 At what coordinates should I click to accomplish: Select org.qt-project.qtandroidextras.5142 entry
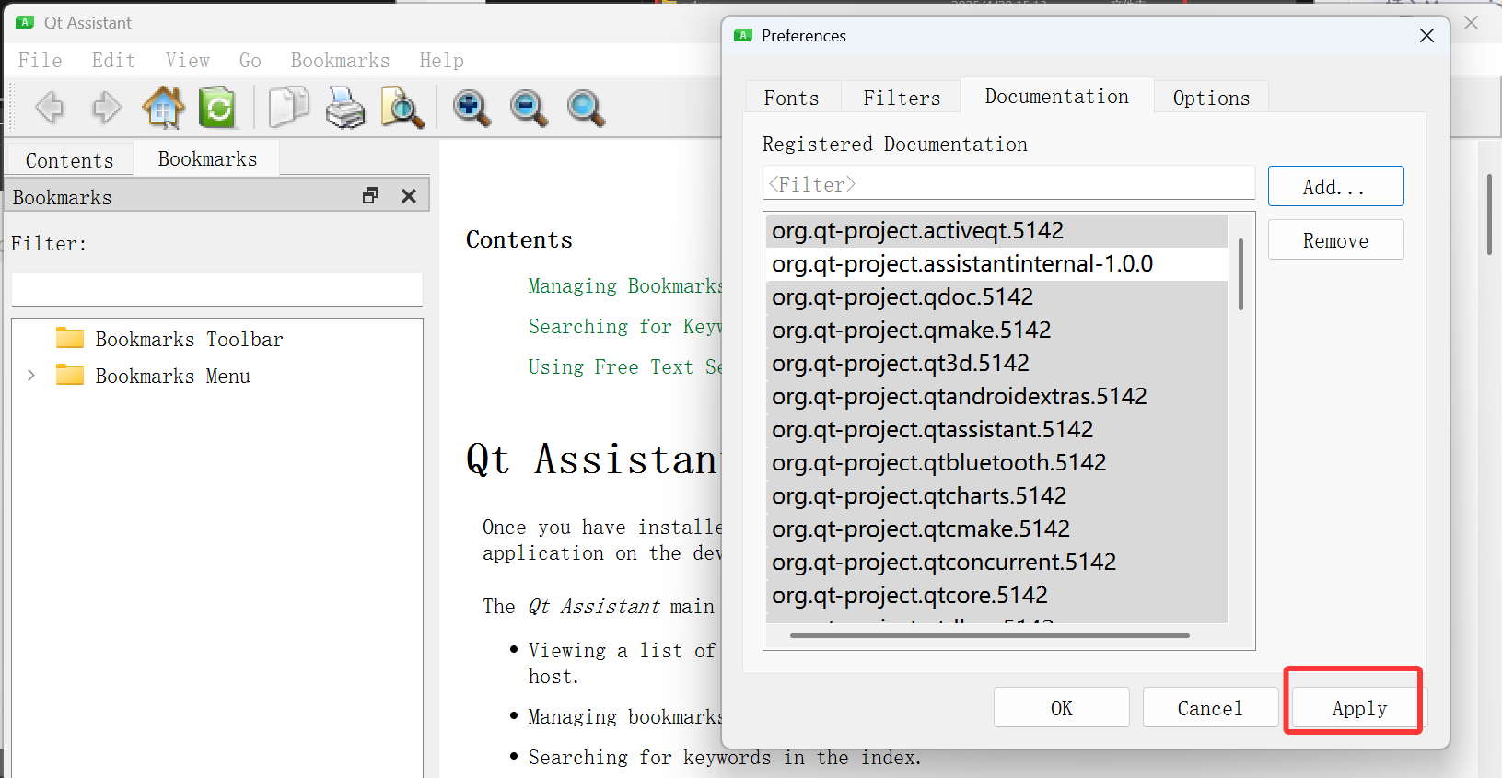point(997,396)
